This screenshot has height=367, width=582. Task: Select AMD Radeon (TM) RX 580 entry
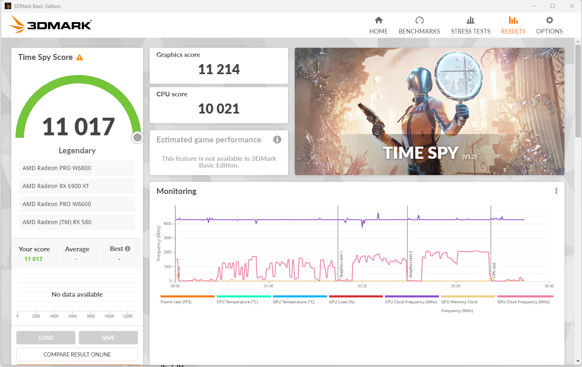(77, 222)
